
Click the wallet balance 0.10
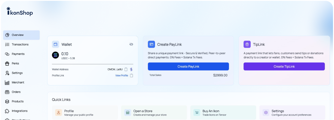[x=65, y=54]
